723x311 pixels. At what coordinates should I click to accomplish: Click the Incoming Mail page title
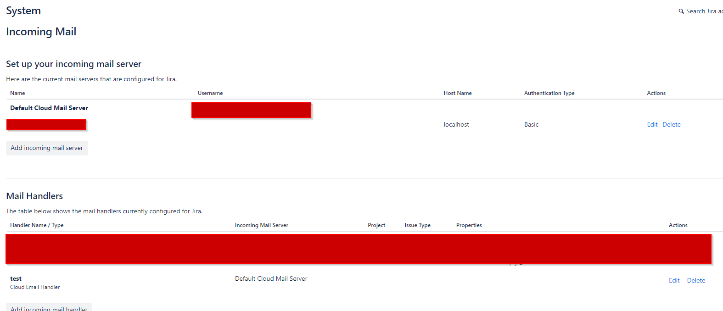[41, 32]
